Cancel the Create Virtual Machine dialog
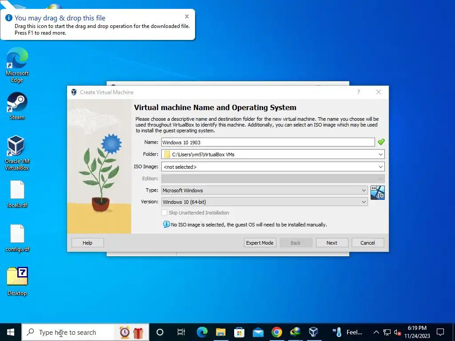 [367, 243]
